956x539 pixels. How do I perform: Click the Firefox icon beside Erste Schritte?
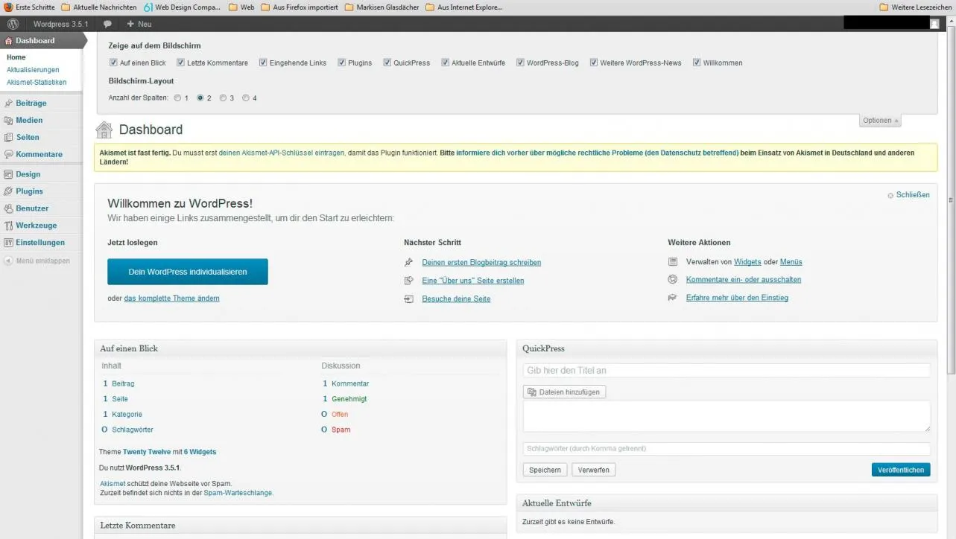point(8,7)
